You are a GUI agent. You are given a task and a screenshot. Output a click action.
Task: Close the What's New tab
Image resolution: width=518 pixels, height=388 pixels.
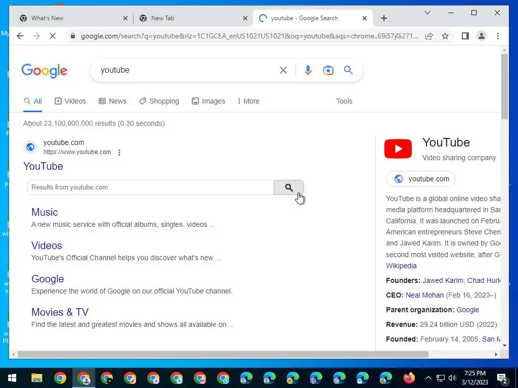pos(125,18)
